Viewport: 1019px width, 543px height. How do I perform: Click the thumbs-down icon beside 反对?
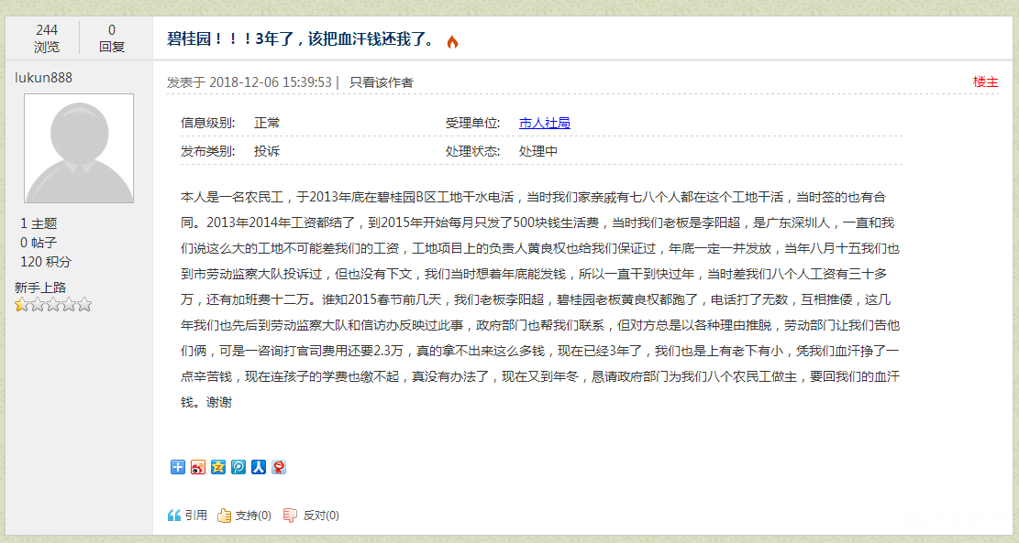click(292, 515)
